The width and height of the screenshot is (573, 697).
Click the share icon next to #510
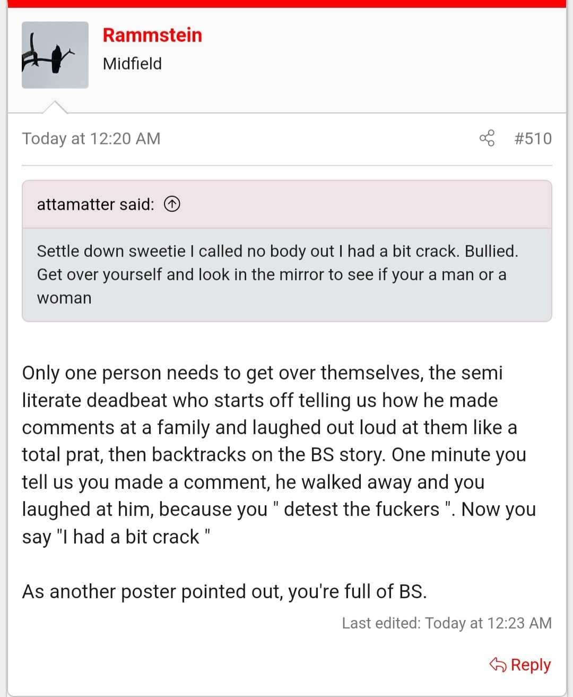pos(487,138)
